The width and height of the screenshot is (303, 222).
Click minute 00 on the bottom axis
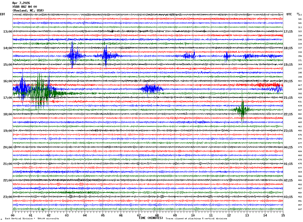tap(13, 215)
